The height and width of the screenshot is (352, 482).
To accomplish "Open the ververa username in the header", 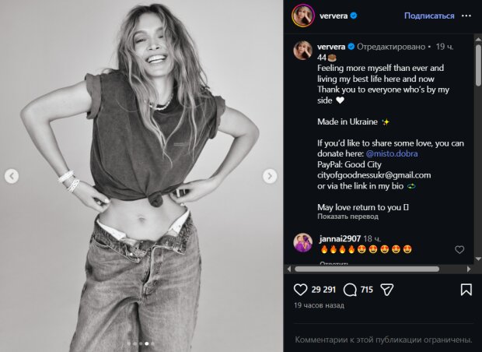I will 336,16.
